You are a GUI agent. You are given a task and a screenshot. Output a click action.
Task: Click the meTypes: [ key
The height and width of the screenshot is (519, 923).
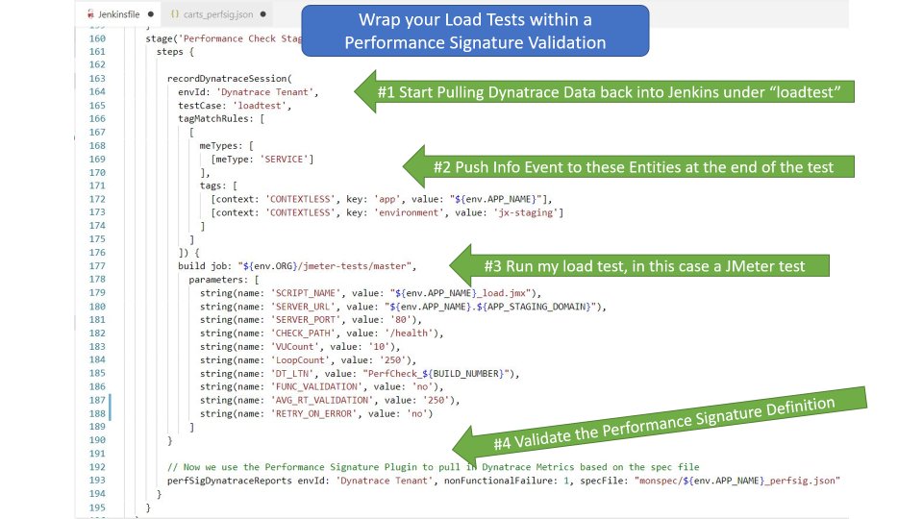coord(226,146)
